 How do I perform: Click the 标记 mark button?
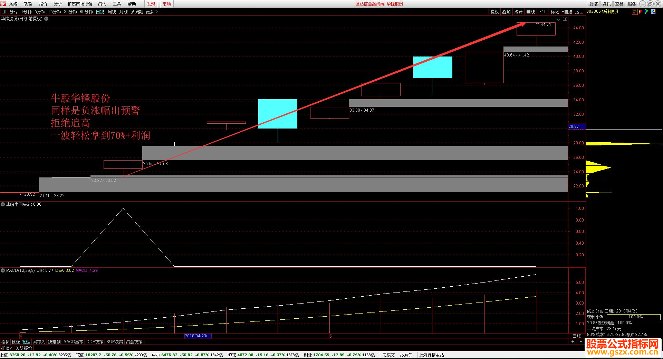(x=555, y=12)
